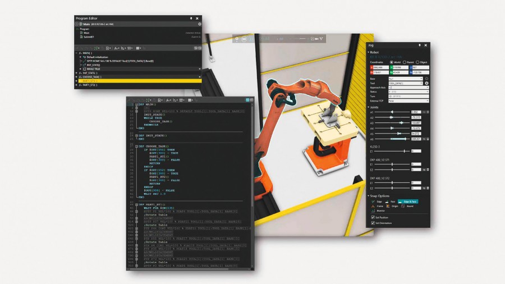Click the red X coordinate field
This screenshot has height=284, width=505.
pos(379,67)
